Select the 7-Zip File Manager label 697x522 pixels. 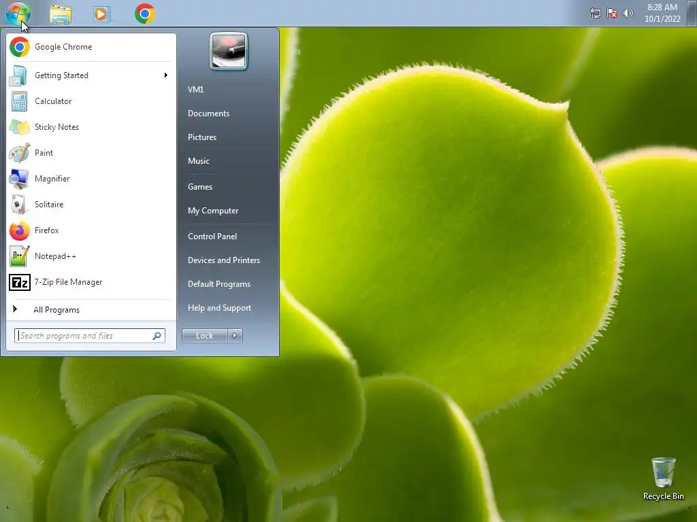click(69, 282)
